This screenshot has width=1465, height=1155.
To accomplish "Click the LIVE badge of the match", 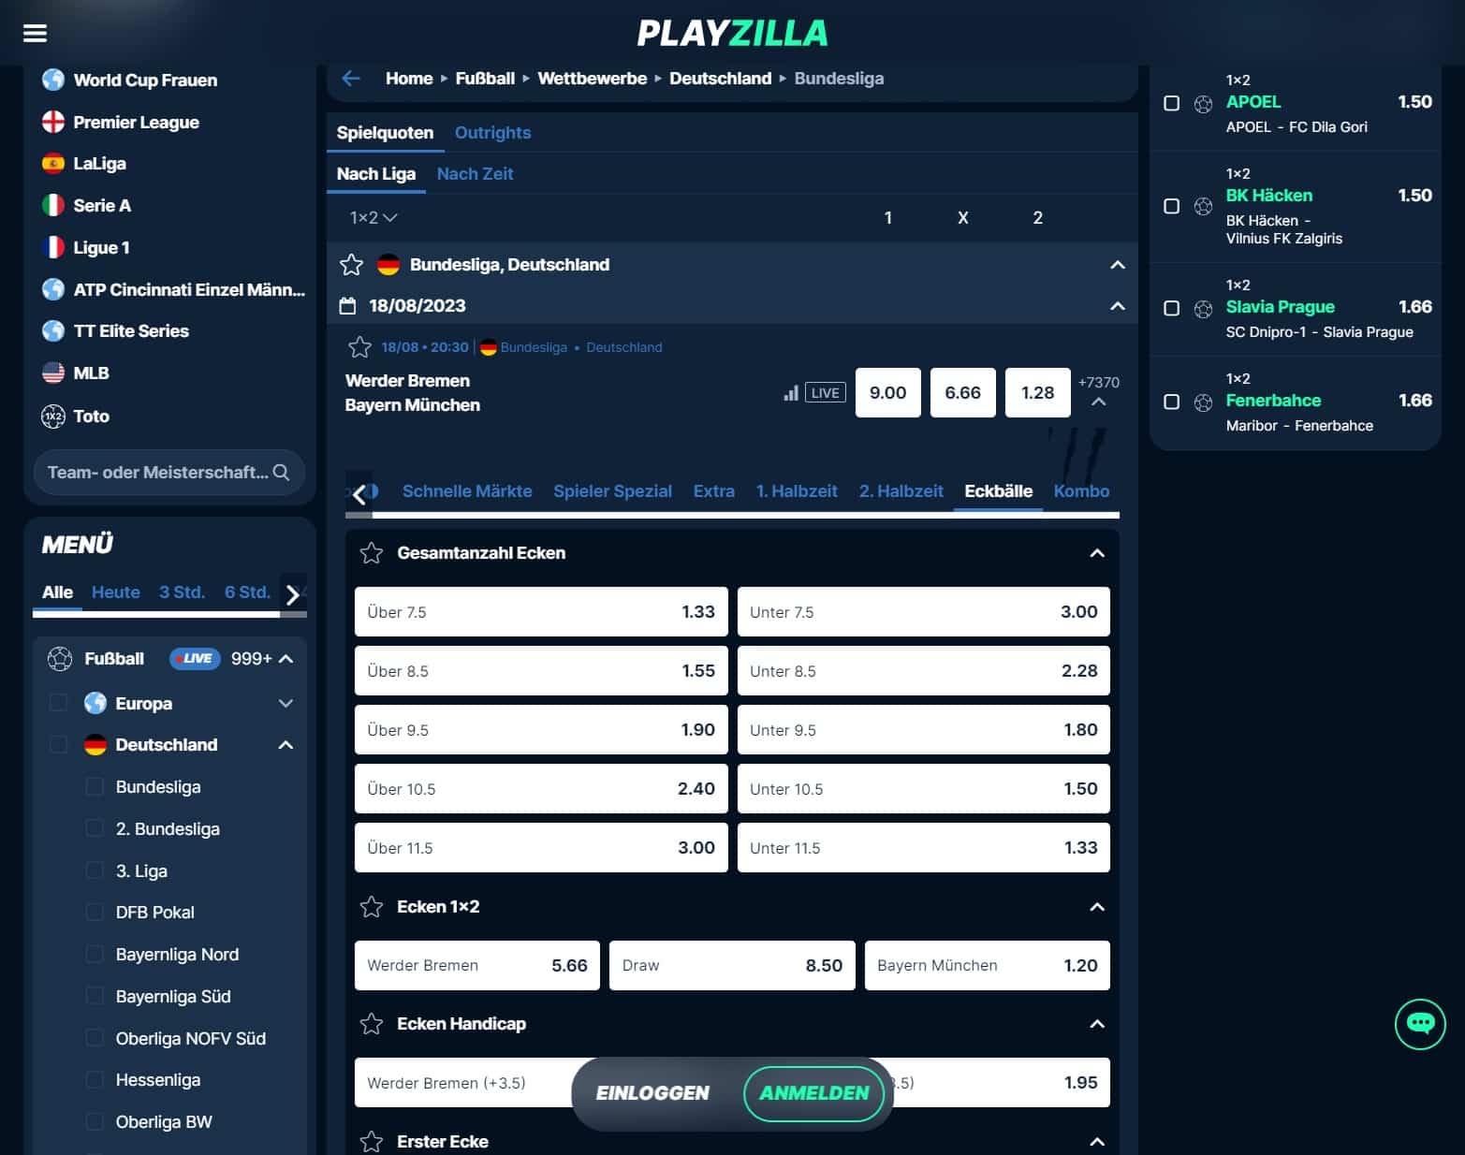I will point(825,393).
